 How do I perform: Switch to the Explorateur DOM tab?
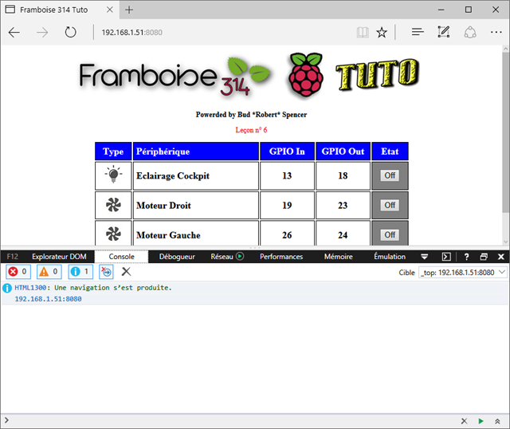point(58,257)
